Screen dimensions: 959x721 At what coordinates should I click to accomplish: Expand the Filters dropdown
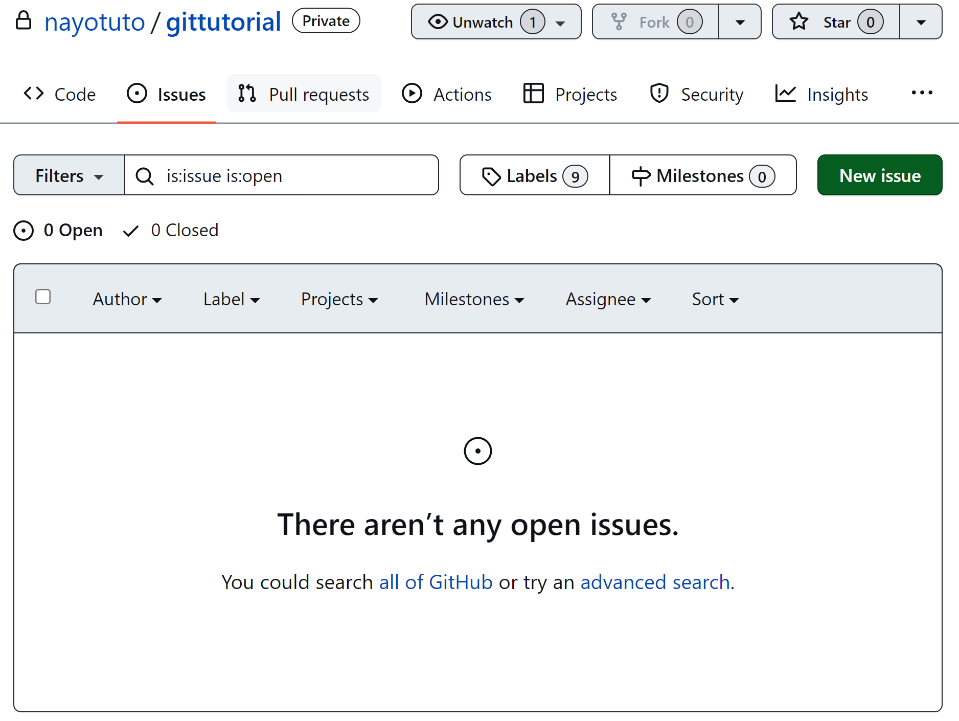[x=70, y=175]
